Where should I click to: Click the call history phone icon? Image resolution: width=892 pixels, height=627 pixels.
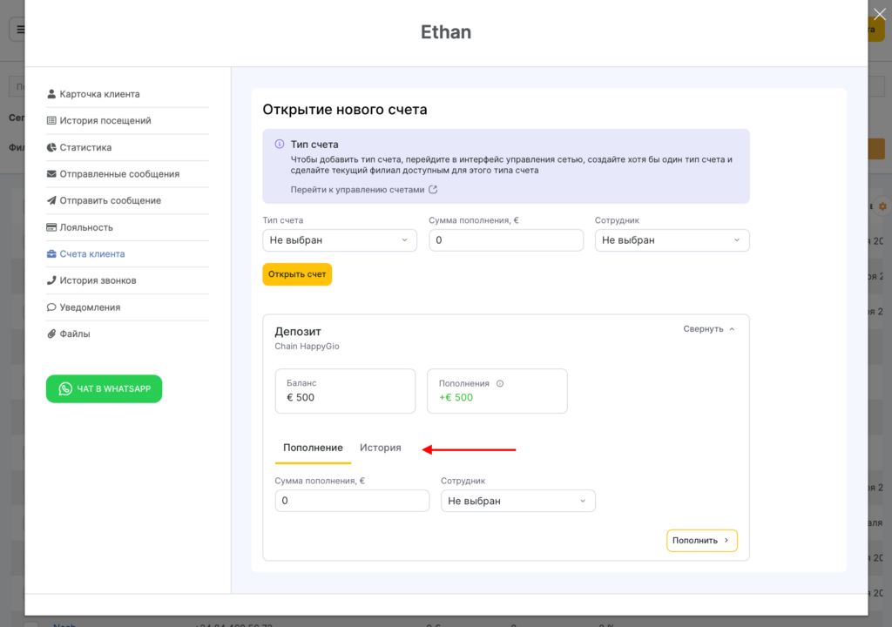(x=52, y=280)
